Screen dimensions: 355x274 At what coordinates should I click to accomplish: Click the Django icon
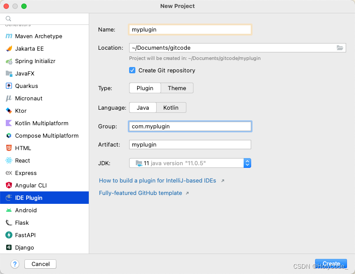[9, 247]
